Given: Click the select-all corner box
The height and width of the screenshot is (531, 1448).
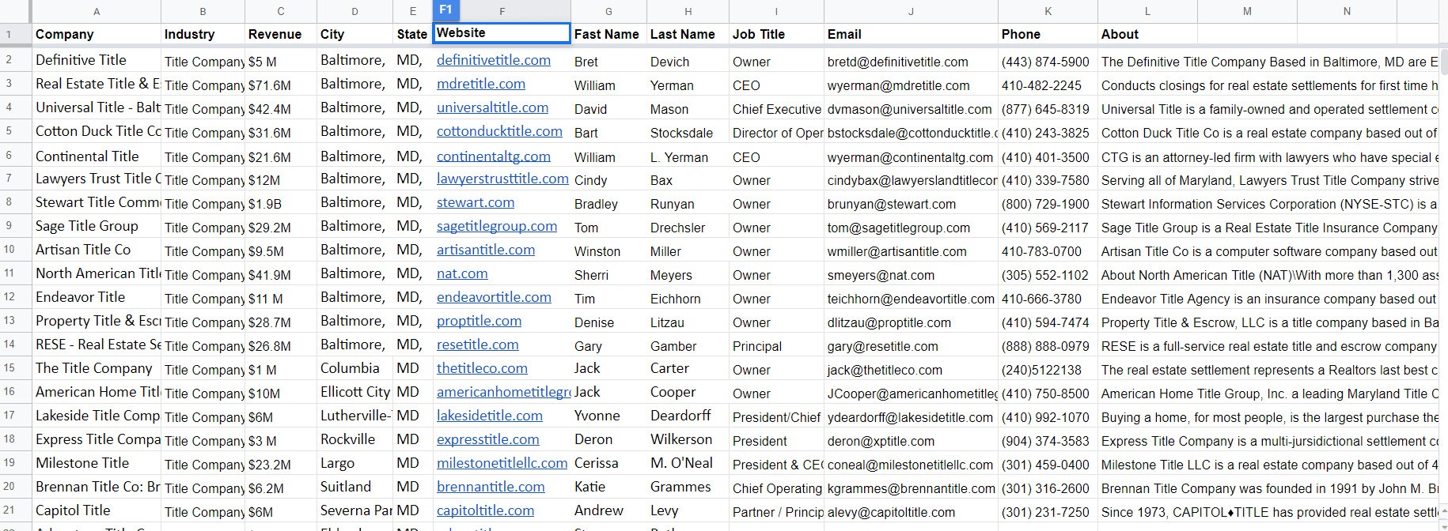Looking at the screenshot, I should click(14, 11).
